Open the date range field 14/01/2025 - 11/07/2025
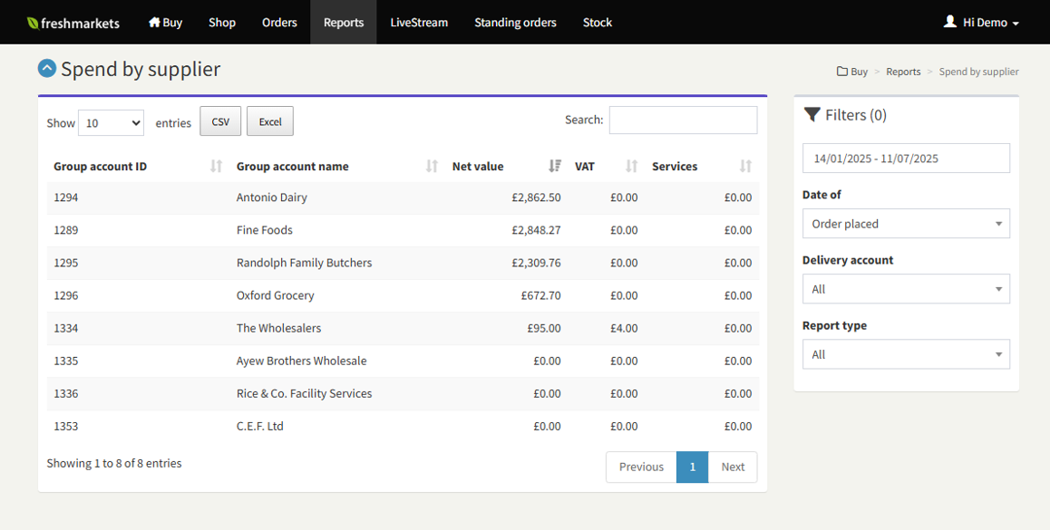1050x530 pixels. click(906, 159)
